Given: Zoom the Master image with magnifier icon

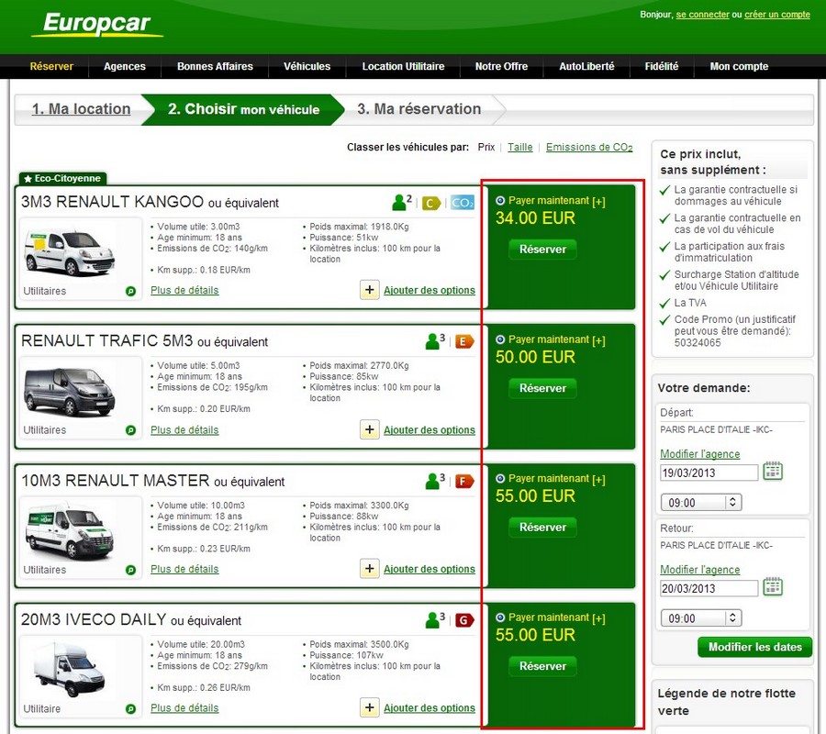Looking at the screenshot, I should click(130, 570).
